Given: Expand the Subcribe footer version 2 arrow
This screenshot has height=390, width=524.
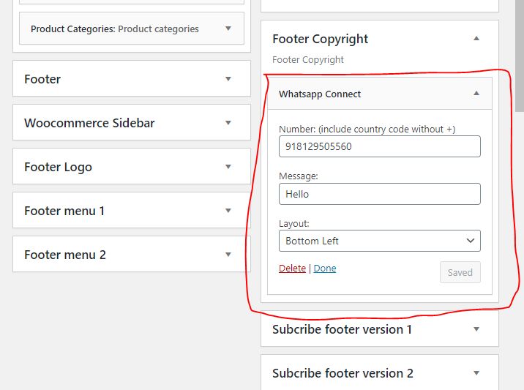Looking at the screenshot, I should pyautogui.click(x=476, y=373).
